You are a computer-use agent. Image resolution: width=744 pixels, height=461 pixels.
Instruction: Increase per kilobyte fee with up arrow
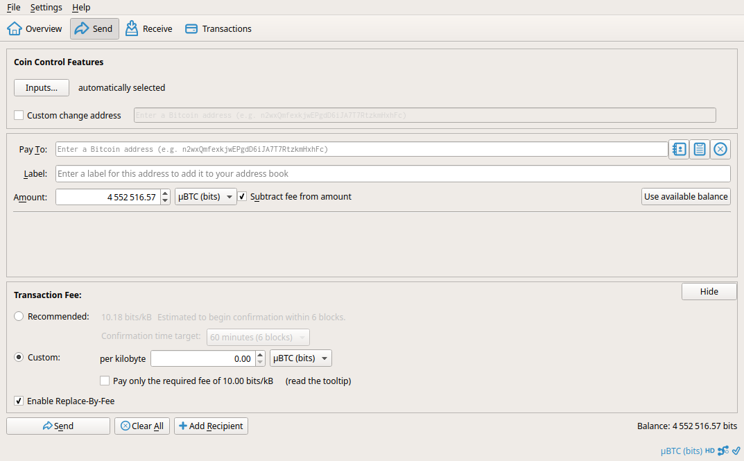click(x=260, y=354)
